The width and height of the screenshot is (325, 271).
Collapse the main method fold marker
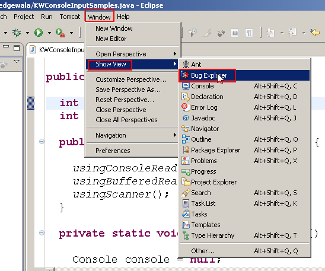point(42,142)
